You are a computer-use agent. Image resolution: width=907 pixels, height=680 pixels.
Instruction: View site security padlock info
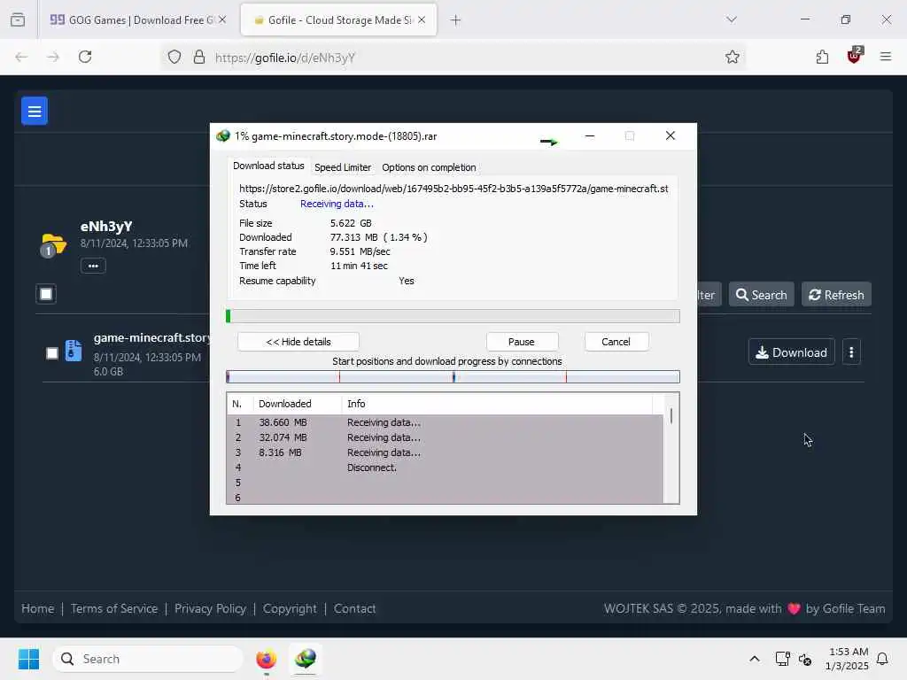[199, 57]
